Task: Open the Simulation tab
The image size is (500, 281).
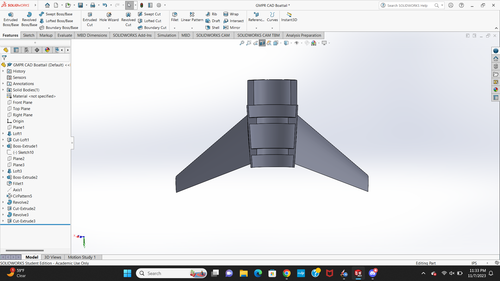Action: click(167, 35)
